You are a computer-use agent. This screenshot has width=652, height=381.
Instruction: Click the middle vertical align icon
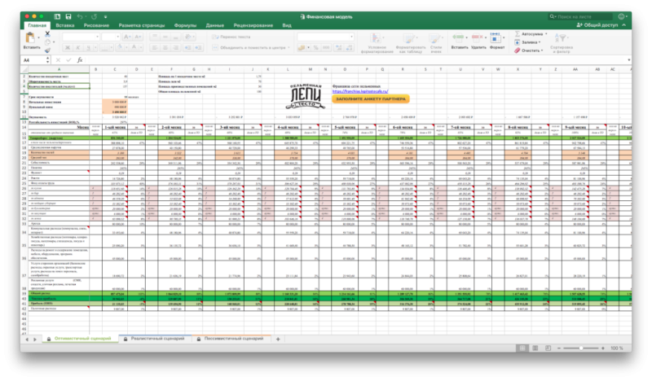coord(165,37)
